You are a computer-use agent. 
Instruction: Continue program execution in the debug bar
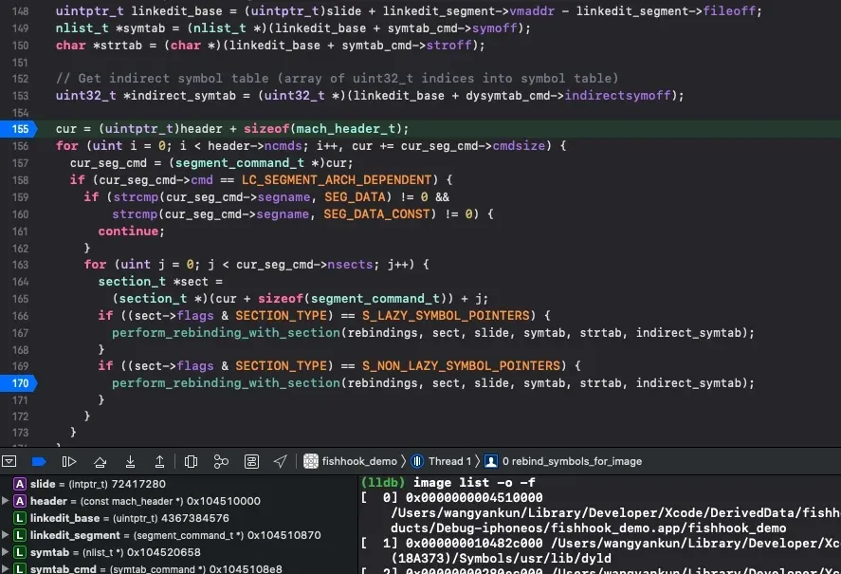click(69, 461)
